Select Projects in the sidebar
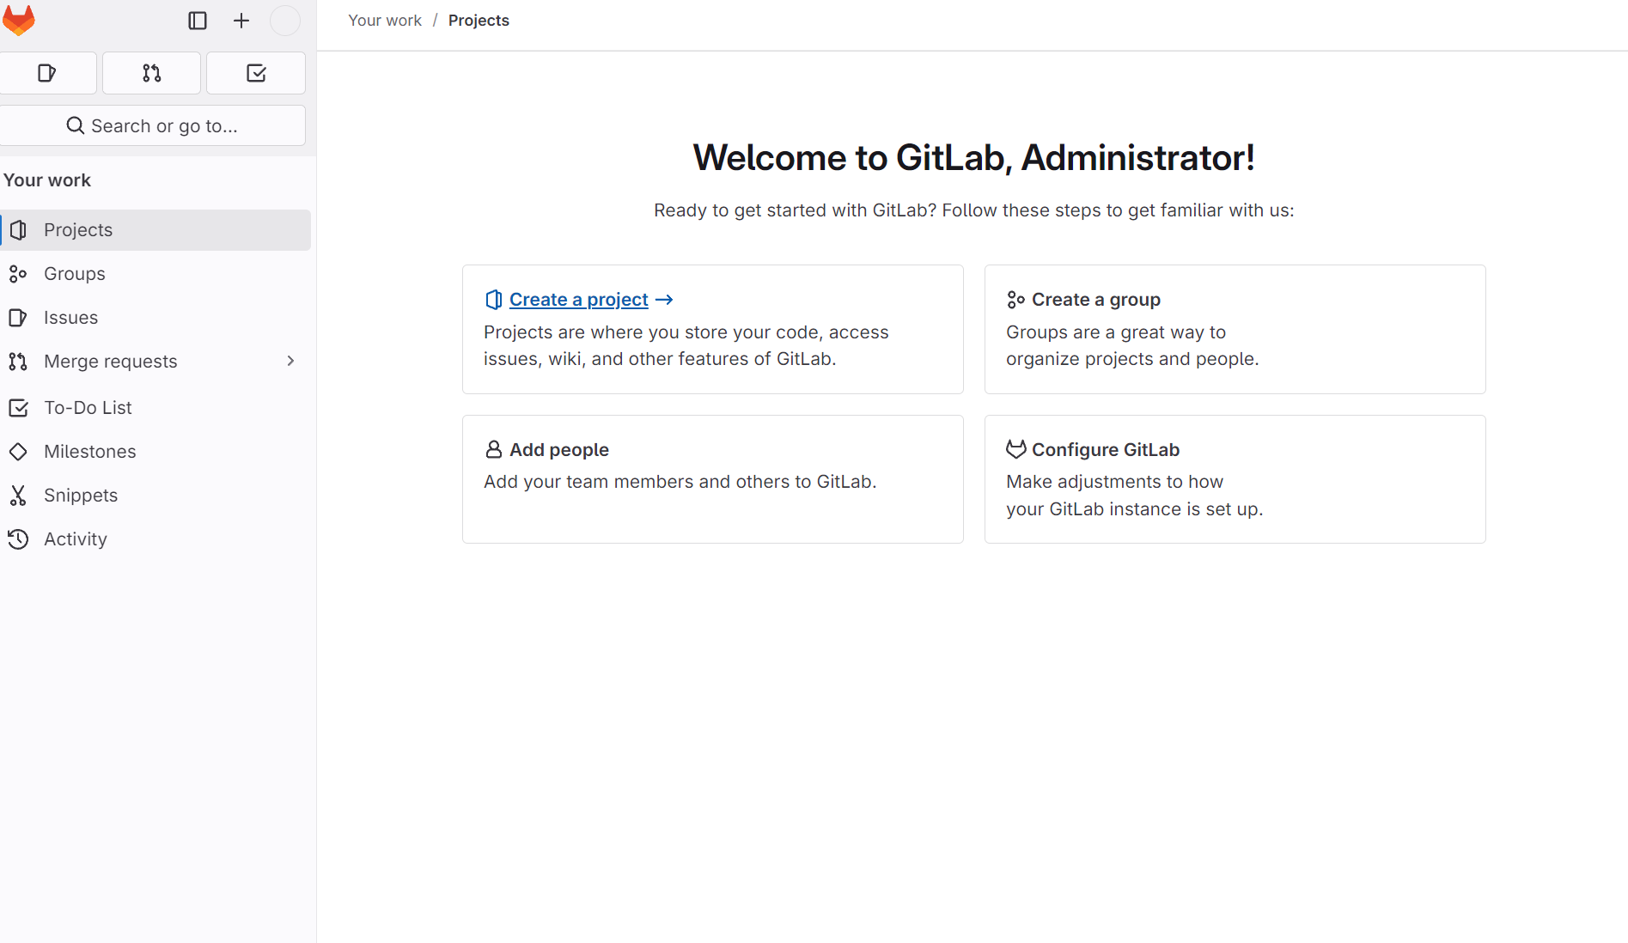The height and width of the screenshot is (943, 1628). [155, 230]
